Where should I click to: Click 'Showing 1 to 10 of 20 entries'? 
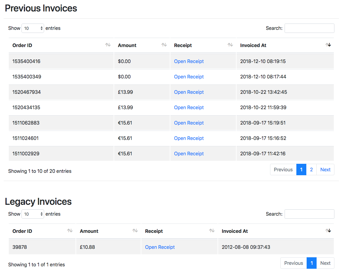[40, 171]
